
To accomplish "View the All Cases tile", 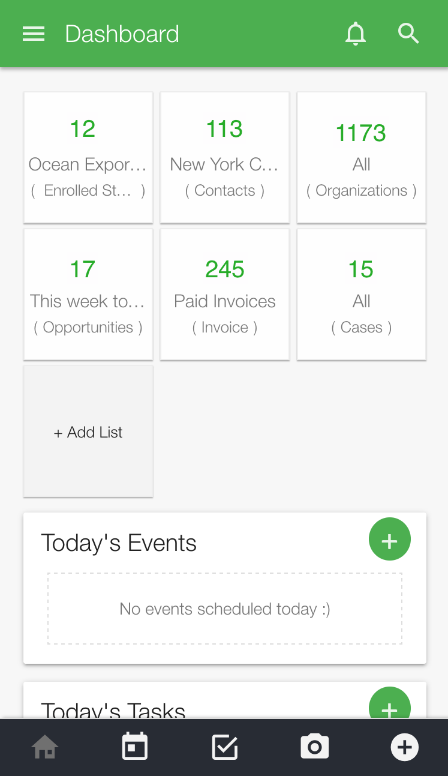I will tap(362, 294).
